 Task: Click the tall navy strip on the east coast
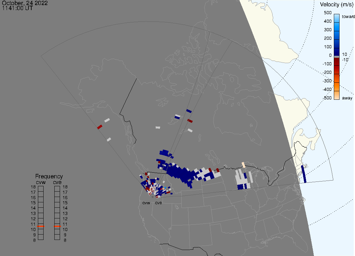tap(304, 174)
